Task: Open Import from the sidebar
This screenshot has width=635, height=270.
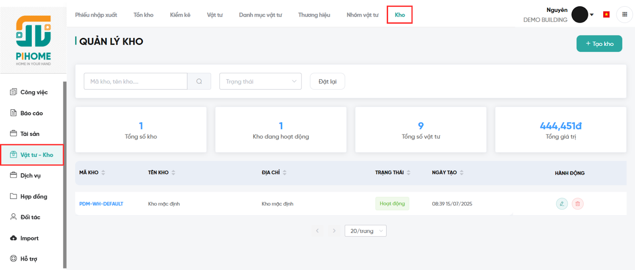Action: click(29, 238)
